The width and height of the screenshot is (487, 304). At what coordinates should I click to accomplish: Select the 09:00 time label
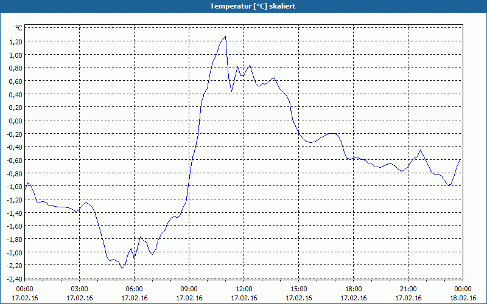pos(189,289)
